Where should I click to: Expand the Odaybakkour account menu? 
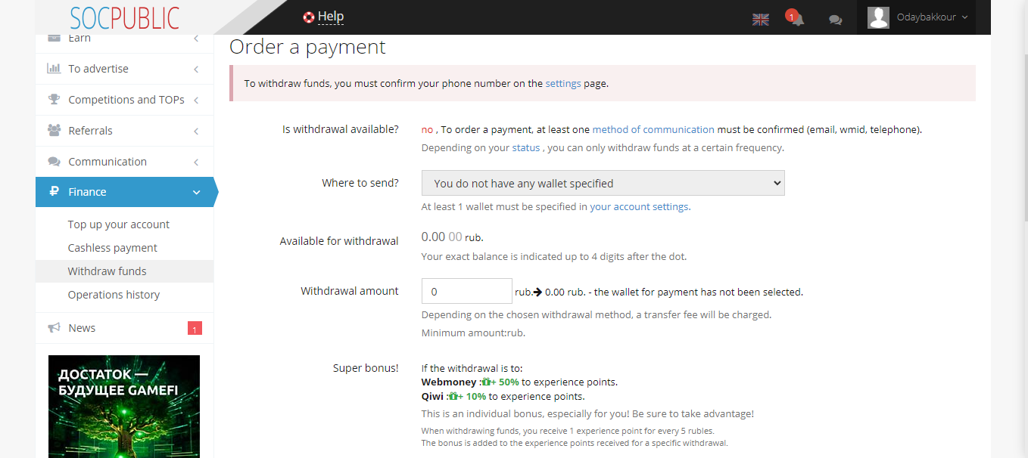[932, 17]
